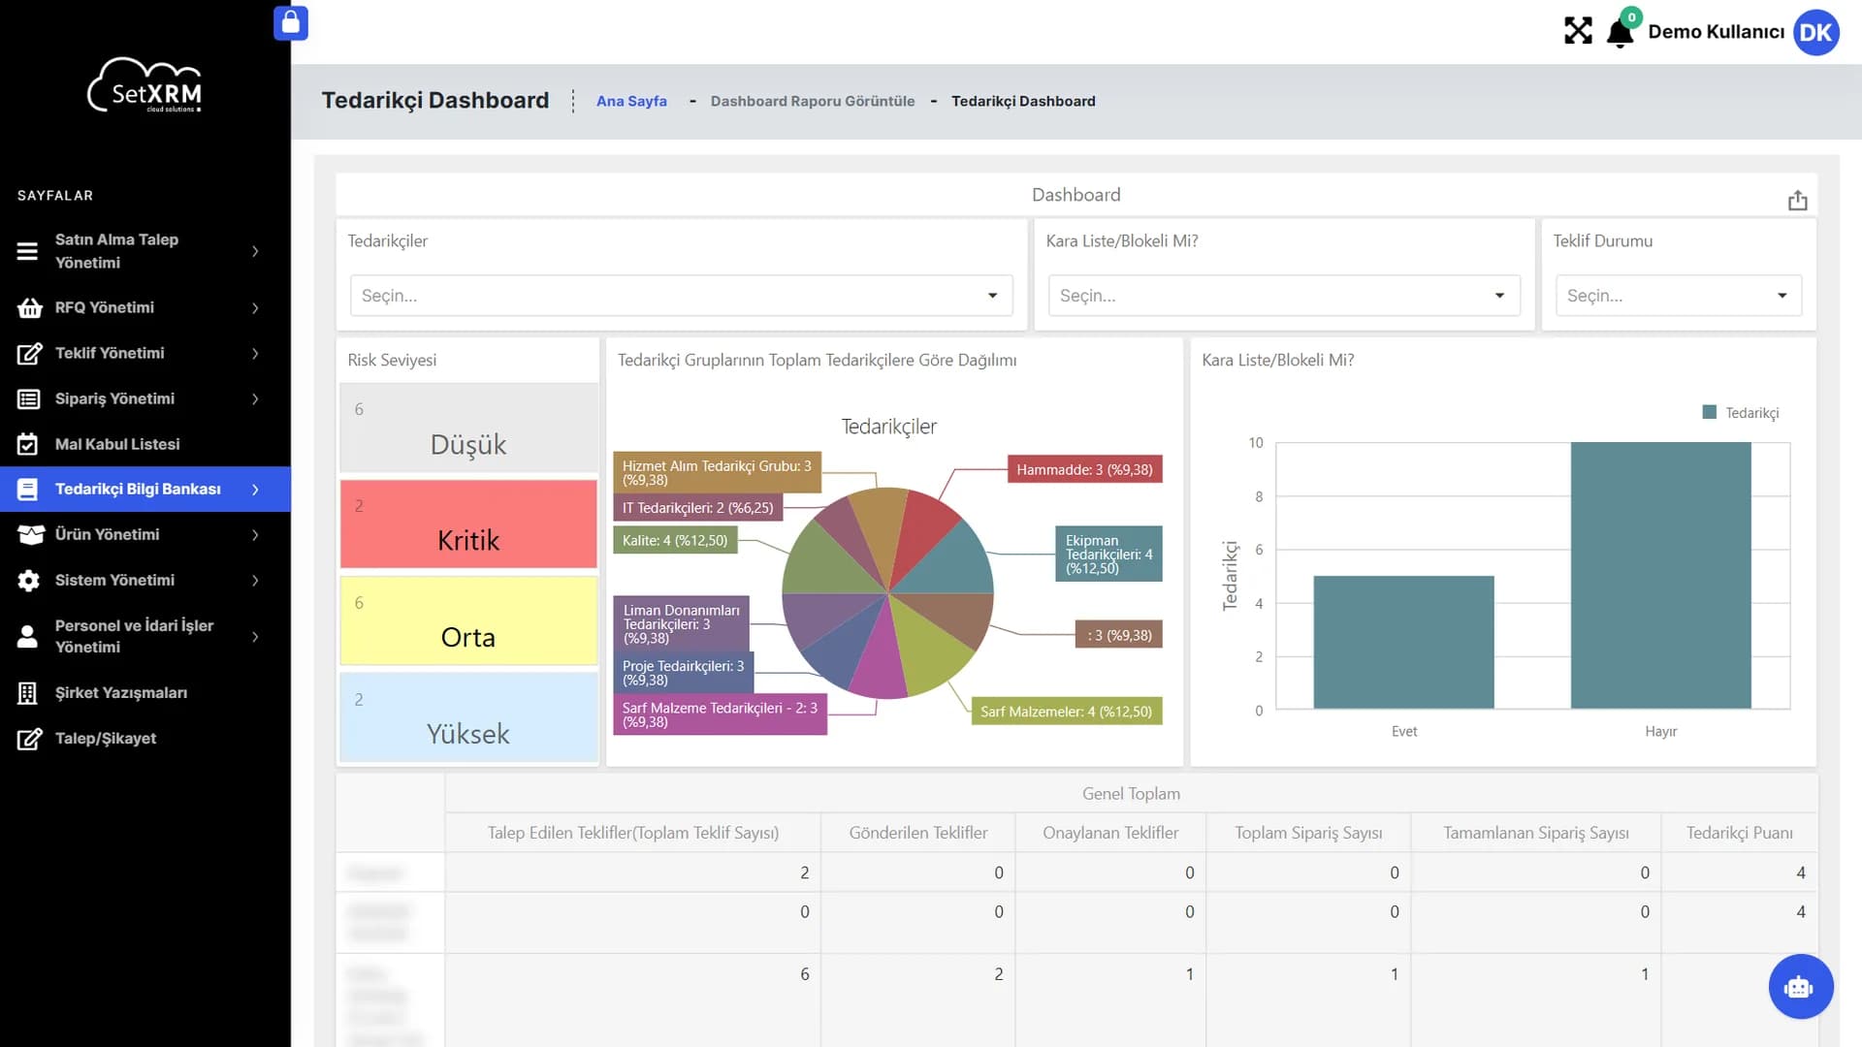
Task: Select the blue Yüksek risk card
Action: pyautogui.click(x=468, y=717)
